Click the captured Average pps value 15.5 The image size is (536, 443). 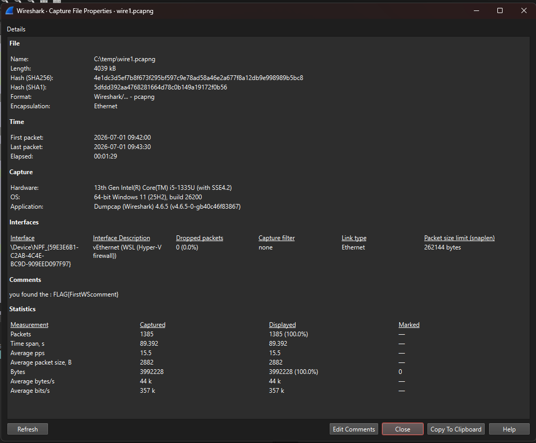click(x=146, y=353)
